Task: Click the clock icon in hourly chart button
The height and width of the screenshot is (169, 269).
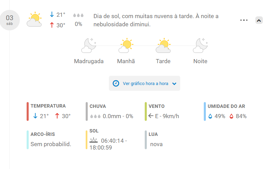Action: click(116, 83)
